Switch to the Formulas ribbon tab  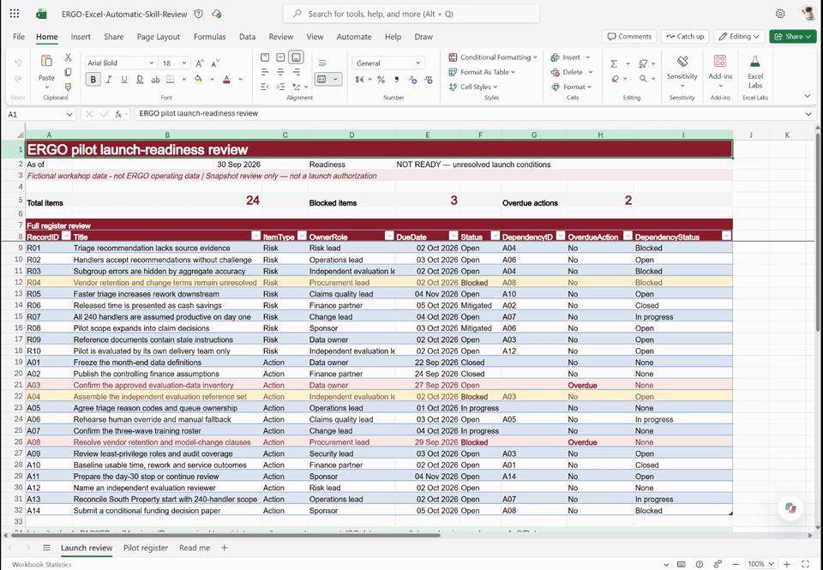209,37
